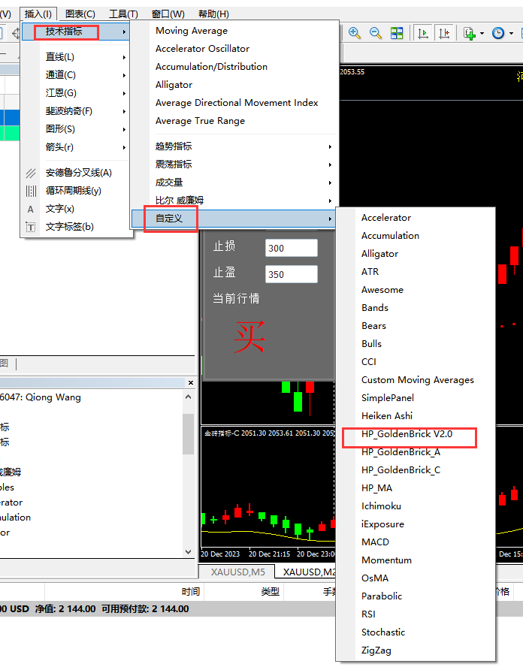523x670 pixels.
Task: Close the navigator panel with x button
Action: [x=191, y=383]
